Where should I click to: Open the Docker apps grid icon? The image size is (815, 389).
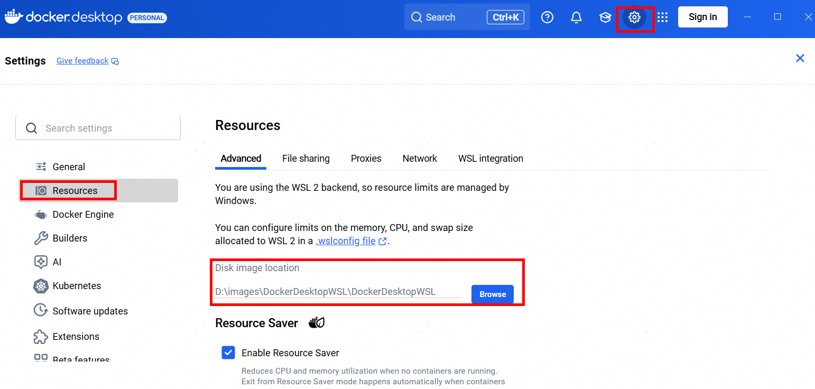(x=663, y=17)
